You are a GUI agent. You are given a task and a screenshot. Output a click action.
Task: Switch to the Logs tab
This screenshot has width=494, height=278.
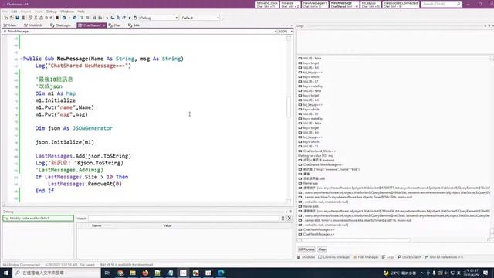coord(387,257)
